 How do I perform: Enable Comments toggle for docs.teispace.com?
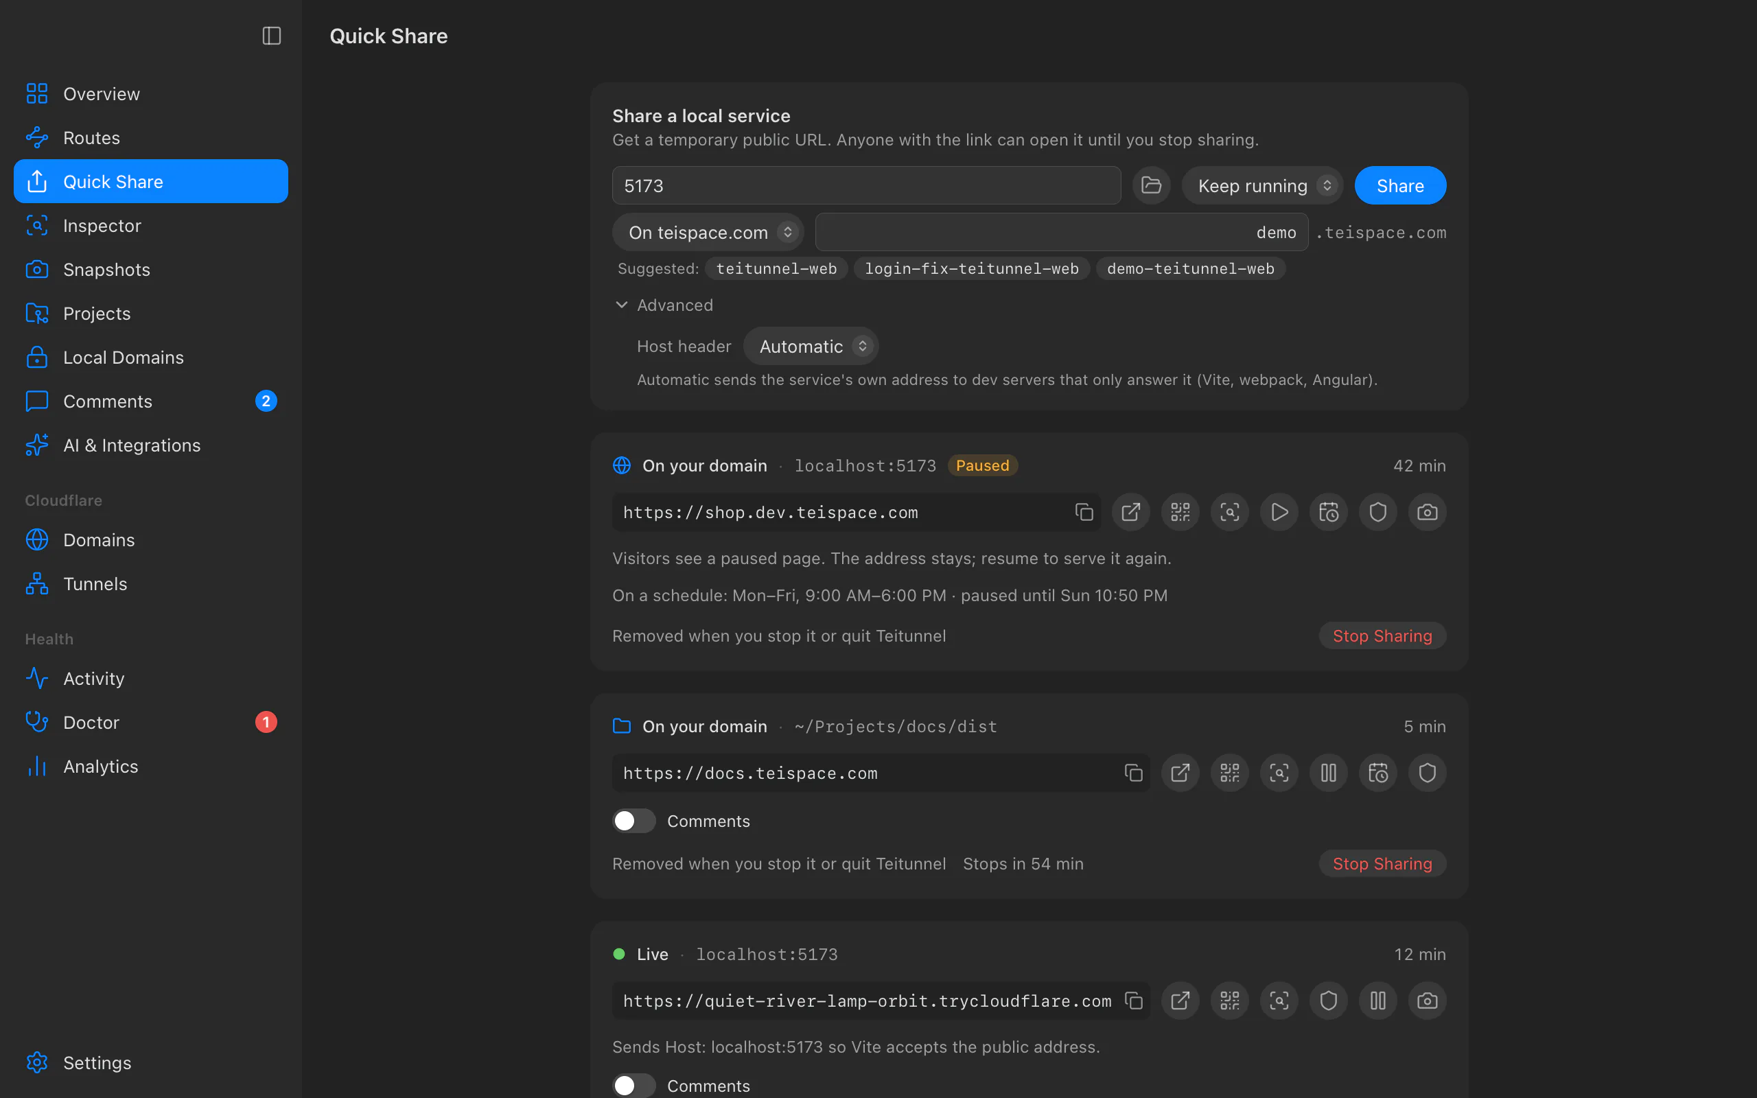tap(634, 821)
